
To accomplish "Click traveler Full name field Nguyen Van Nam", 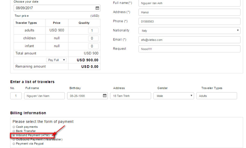I will [x=44, y=96].
